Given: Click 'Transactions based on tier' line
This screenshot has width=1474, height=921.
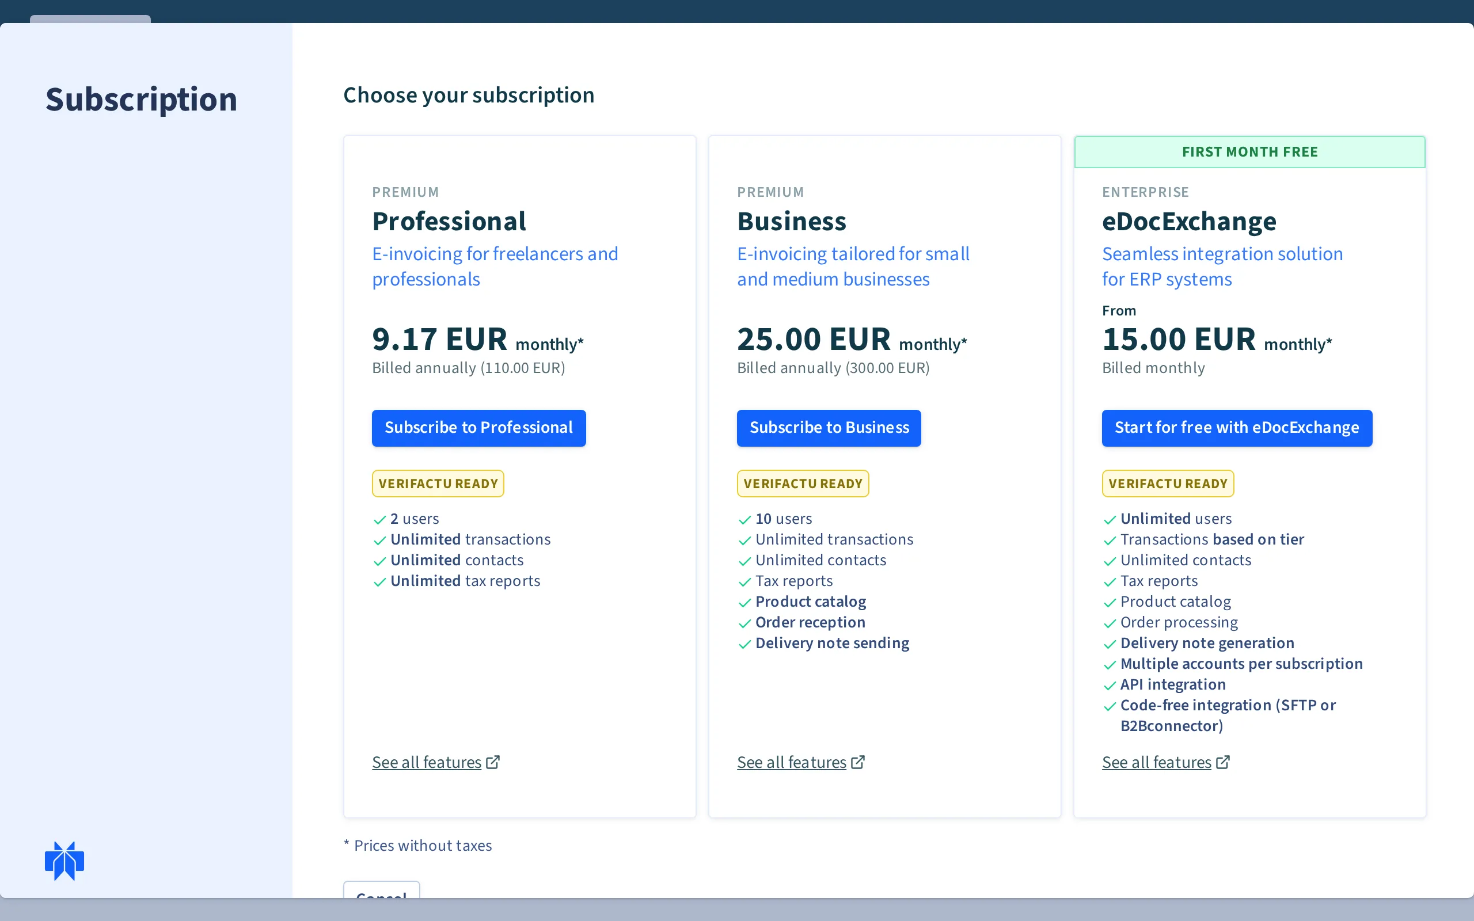Looking at the screenshot, I should point(1212,539).
